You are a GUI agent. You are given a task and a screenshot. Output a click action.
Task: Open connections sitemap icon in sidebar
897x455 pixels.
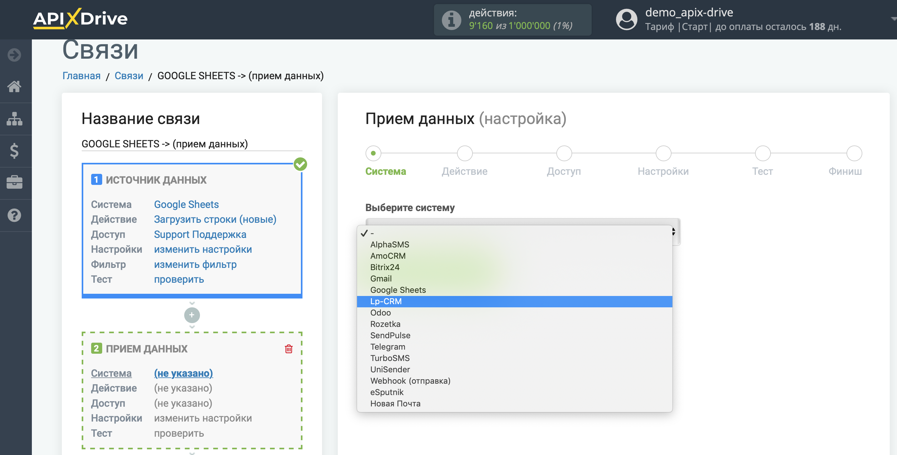[14, 119]
